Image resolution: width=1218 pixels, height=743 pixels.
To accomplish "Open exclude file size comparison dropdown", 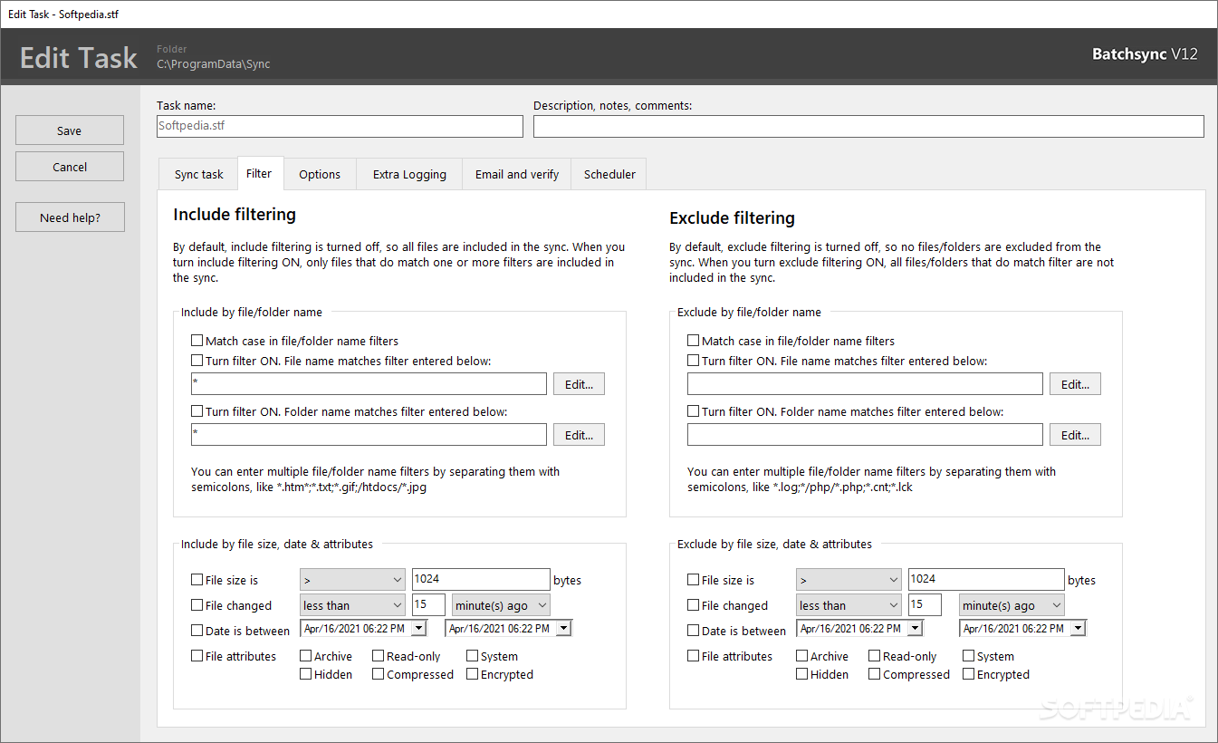I will click(x=849, y=580).
